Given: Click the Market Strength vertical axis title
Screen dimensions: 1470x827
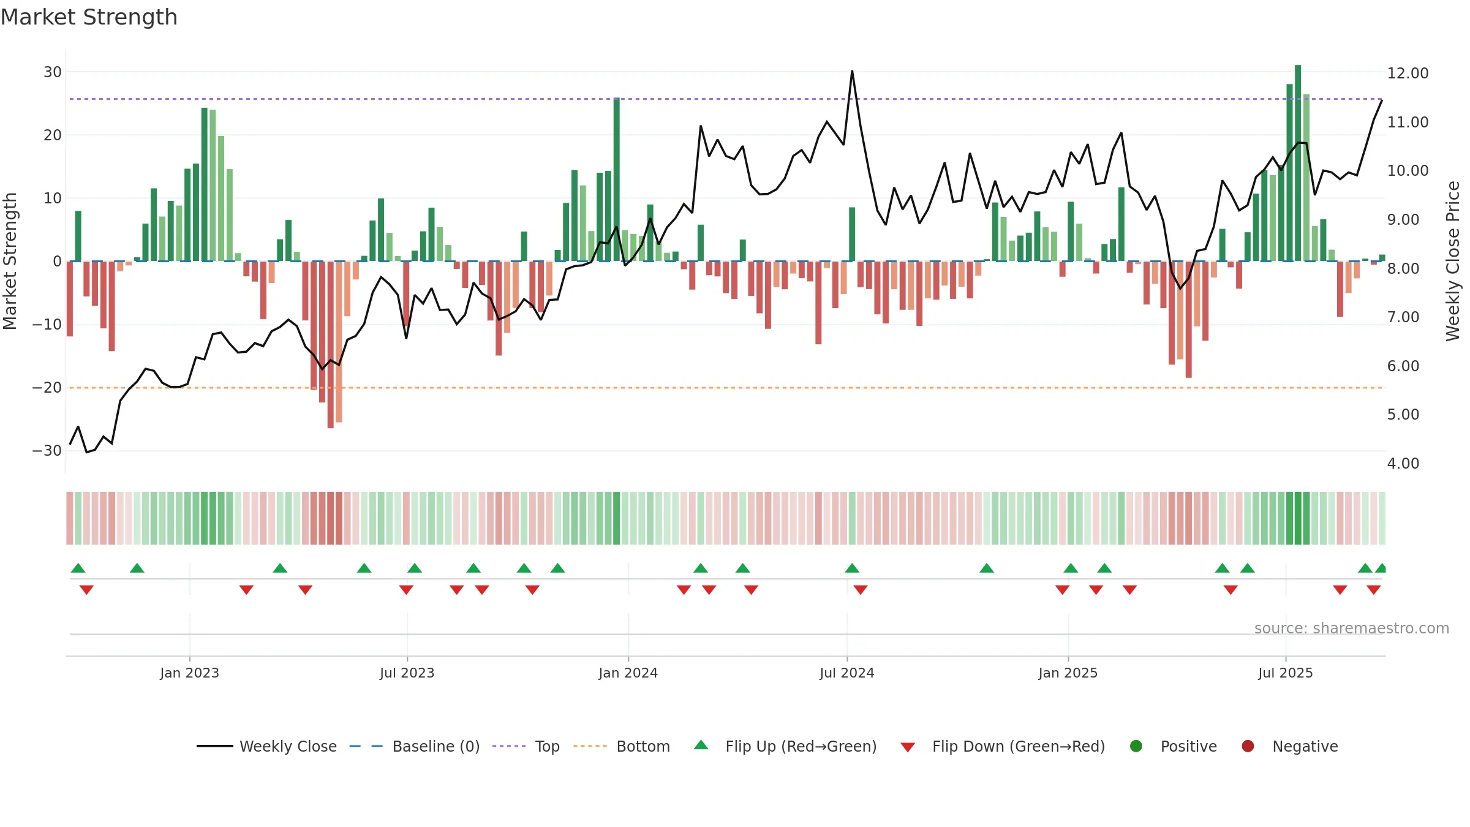Looking at the screenshot, I should click(10, 261).
